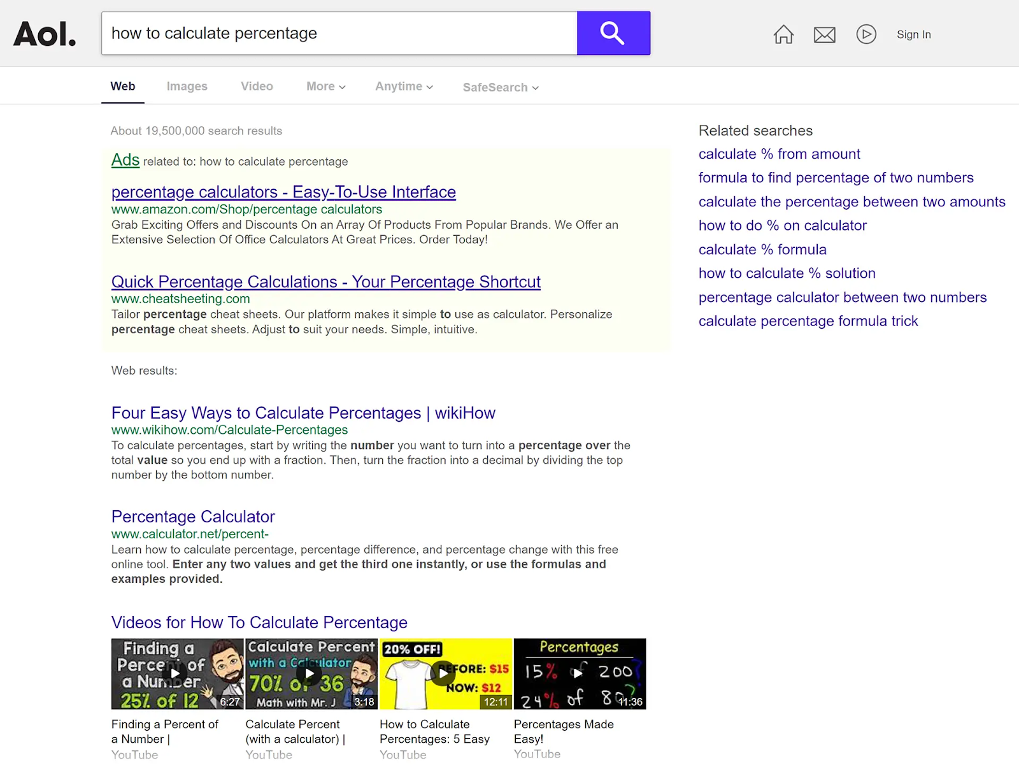Open Four Easy Ways wikiHow result

(x=303, y=413)
